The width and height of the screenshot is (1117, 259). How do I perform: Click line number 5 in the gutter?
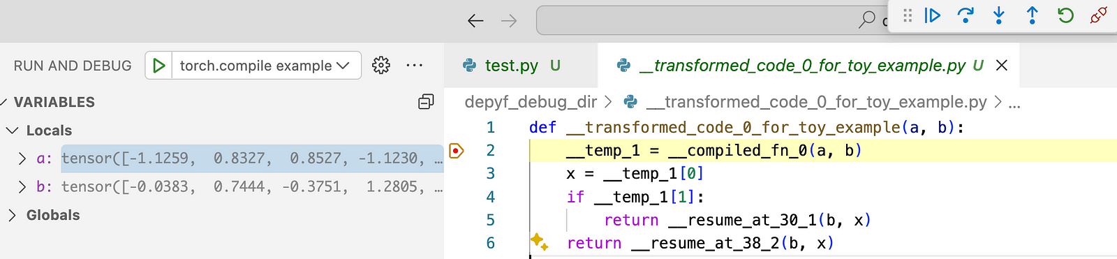click(x=491, y=220)
